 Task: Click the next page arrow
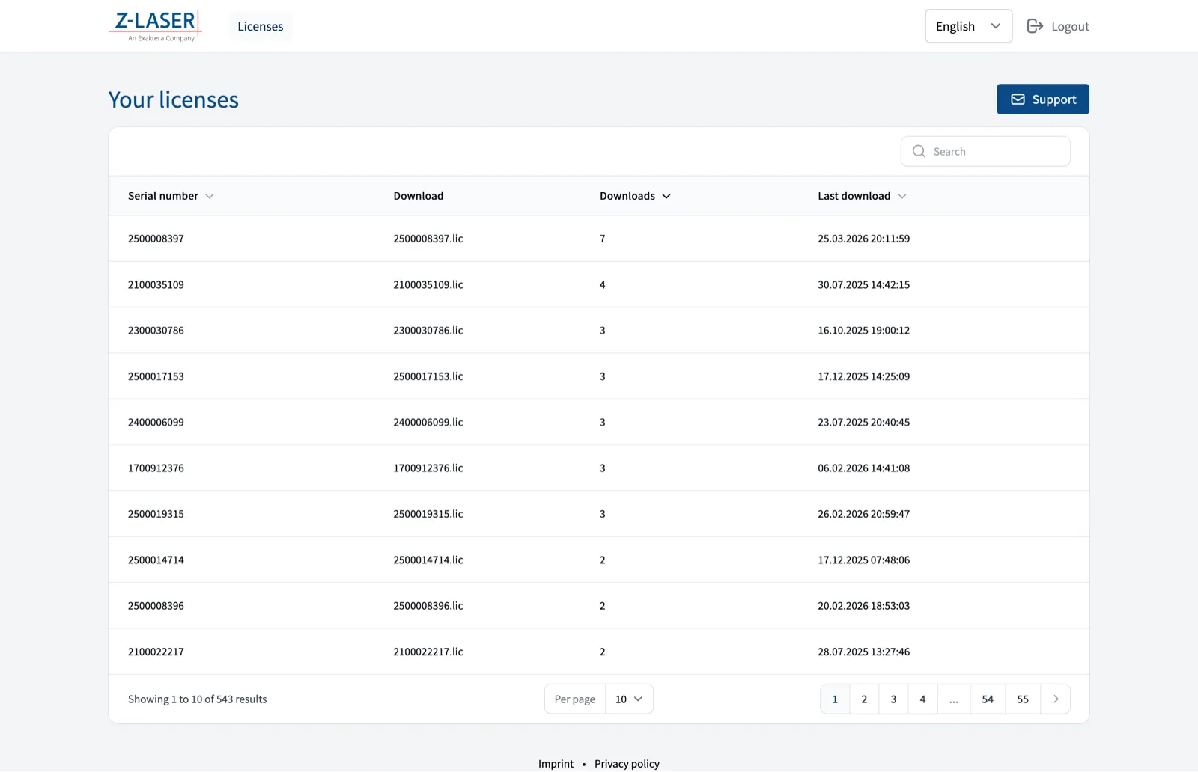1056,699
